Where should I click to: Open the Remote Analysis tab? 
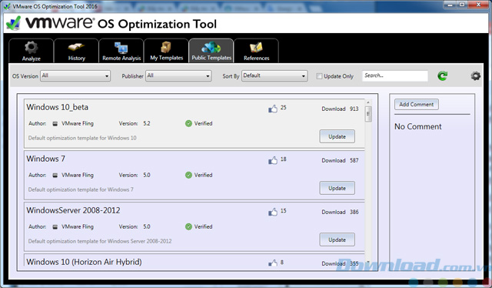click(x=121, y=51)
